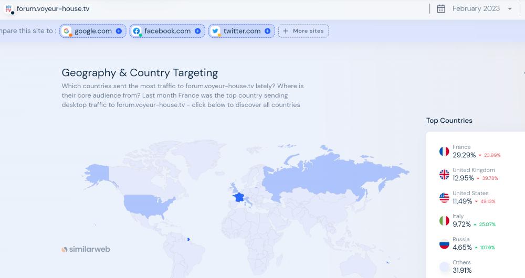This screenshot has width=525, height=278.
Task: Click the plus icon on facebook.com chip
Action: (x=197, y=31)
